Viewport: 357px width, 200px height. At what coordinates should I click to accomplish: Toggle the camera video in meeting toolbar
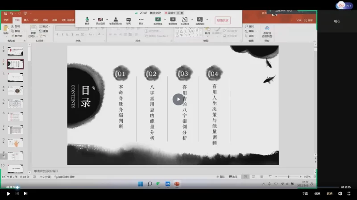pyautogui.click(x=100, y=20)
